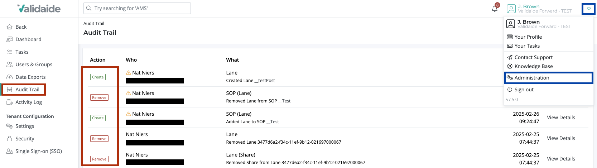Click 'Lane (Share)' text in last row
The height and width of the screenshot is (168, 597).
coord(241,155)
